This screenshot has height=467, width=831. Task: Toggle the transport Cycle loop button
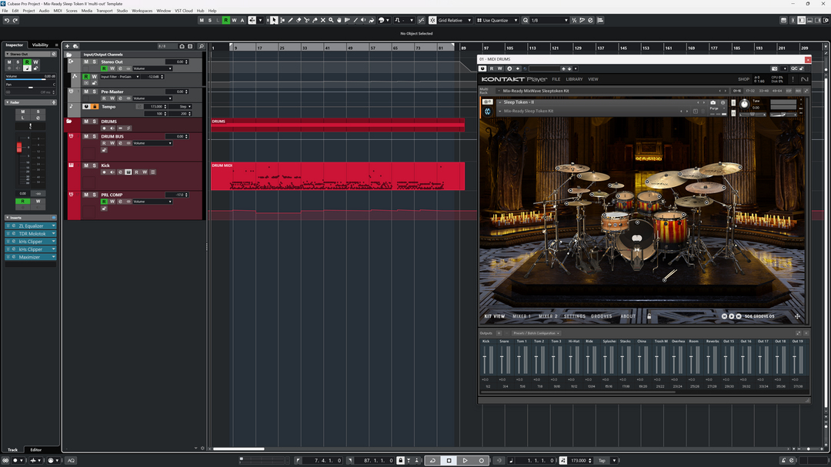click(x=432, y=460)
